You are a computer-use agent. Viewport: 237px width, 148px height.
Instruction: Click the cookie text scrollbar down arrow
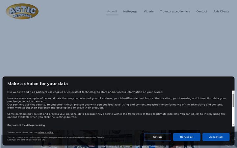point(233,125)
